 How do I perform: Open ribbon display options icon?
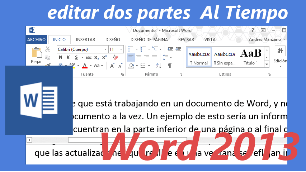point(263,30)
